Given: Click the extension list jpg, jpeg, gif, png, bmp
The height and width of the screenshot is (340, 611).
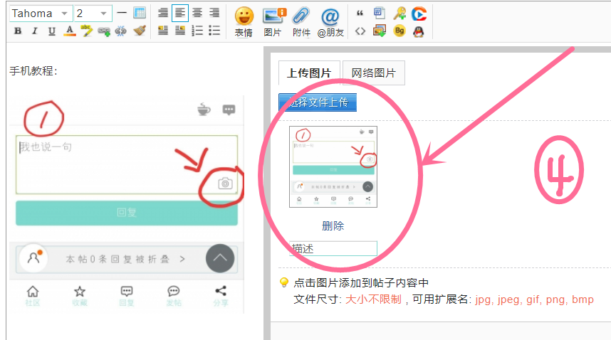Looking at the screenshot, I should click(534, 299).
